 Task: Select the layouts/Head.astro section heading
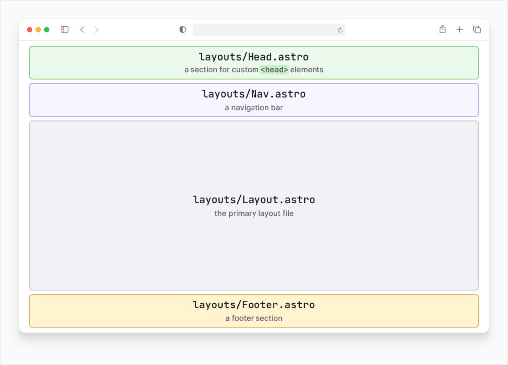click(x=254, y=57)
